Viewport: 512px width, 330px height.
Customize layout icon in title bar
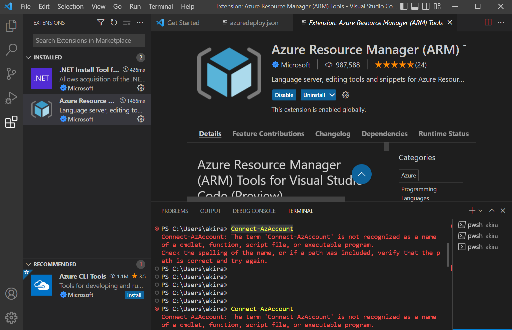(437, 6)
